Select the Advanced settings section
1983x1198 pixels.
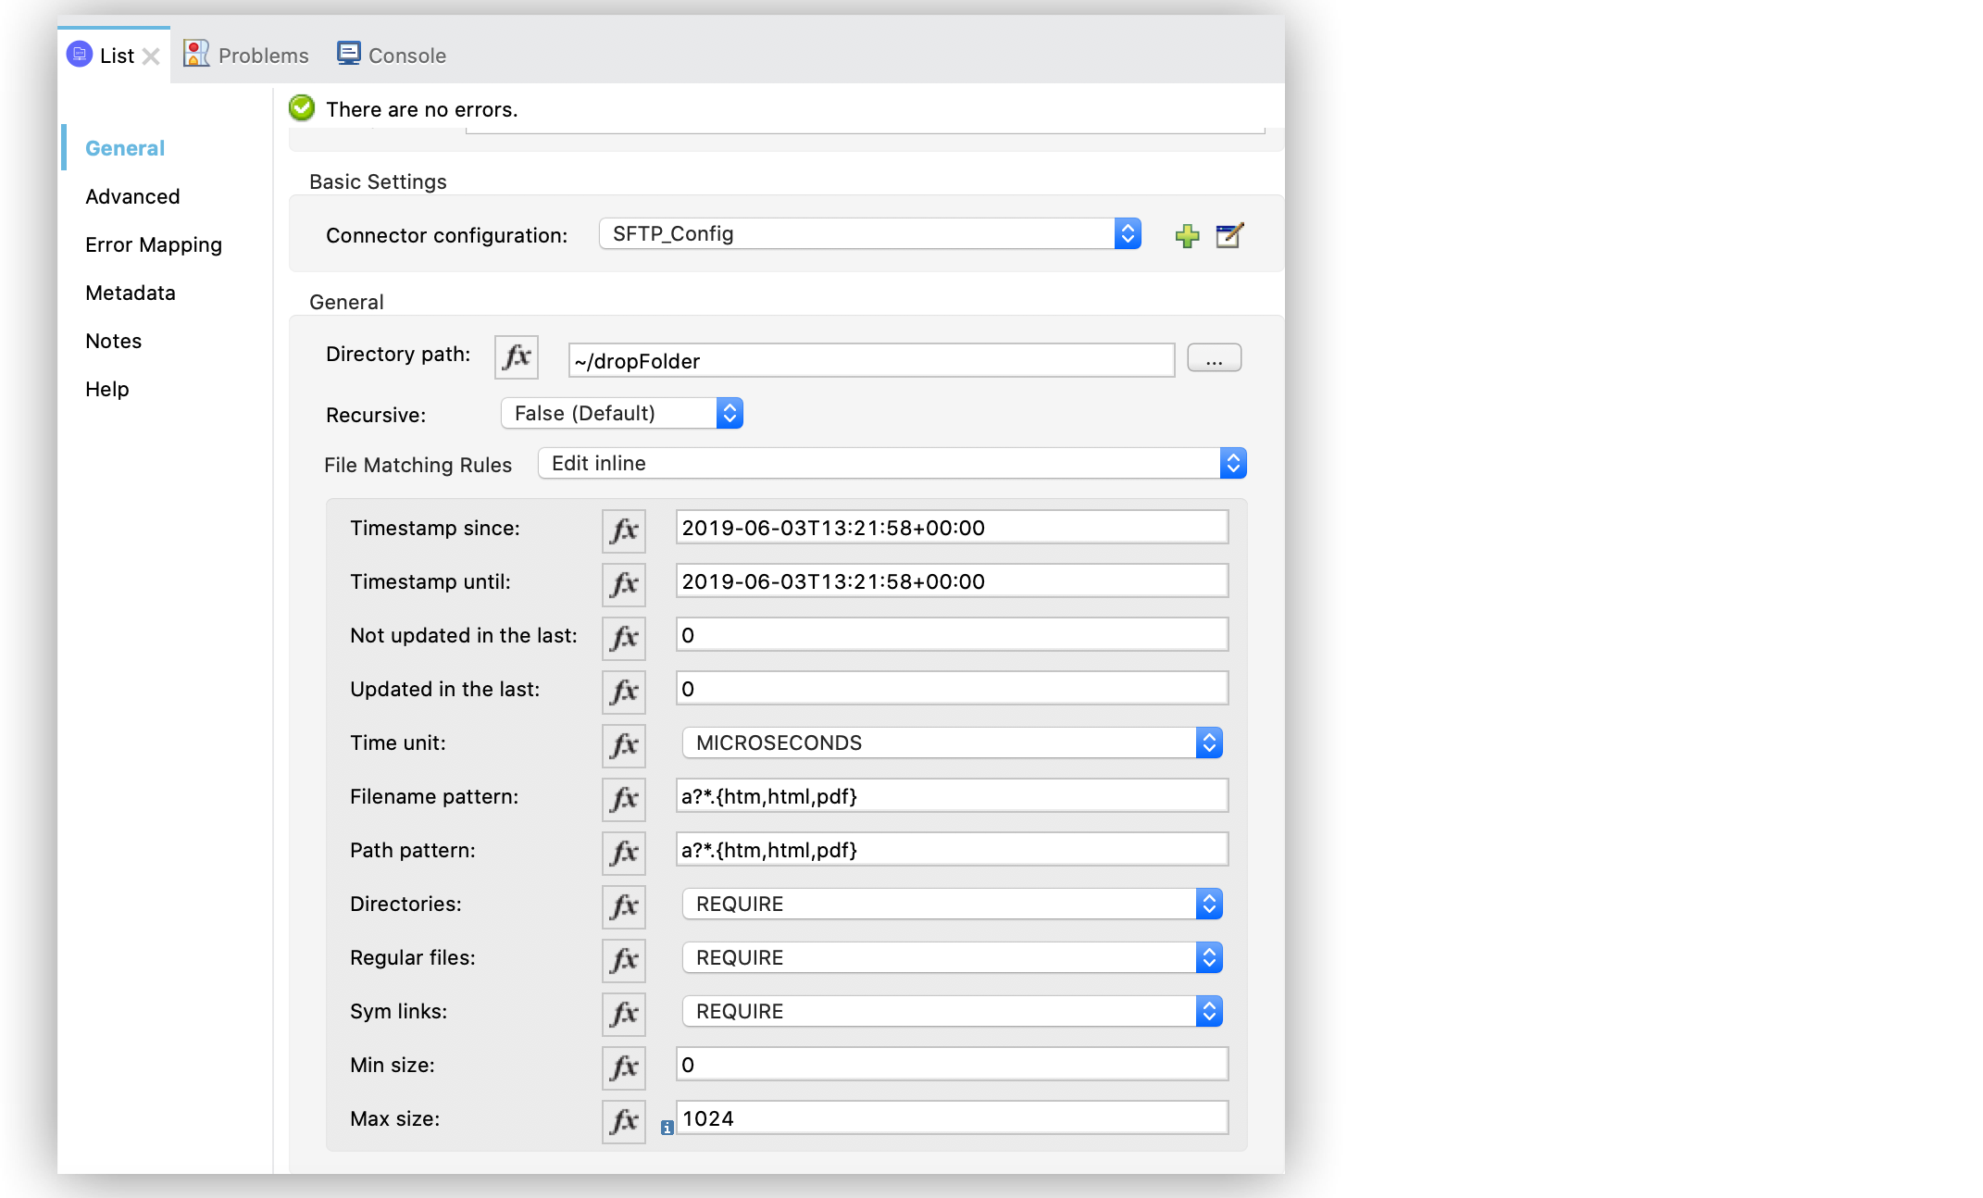pyautogui.click(x=131, y=197)
